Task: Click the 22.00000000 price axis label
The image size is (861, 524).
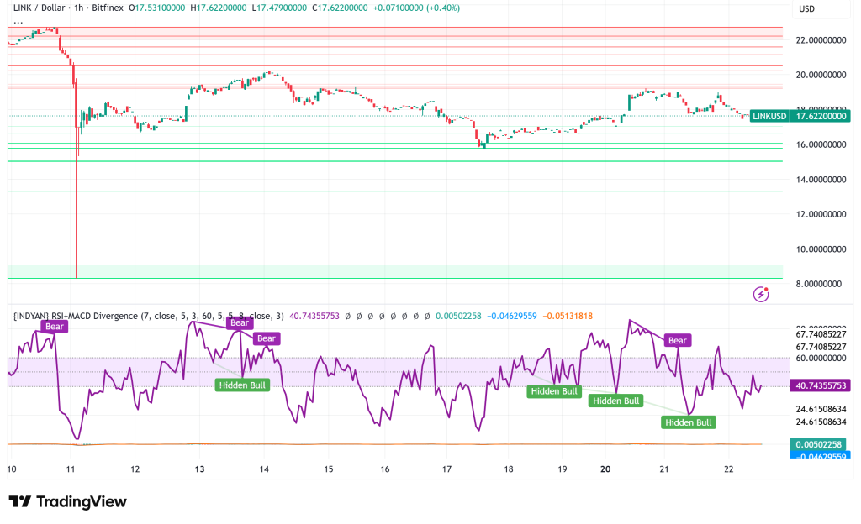Action: click(x=822, y=39)
